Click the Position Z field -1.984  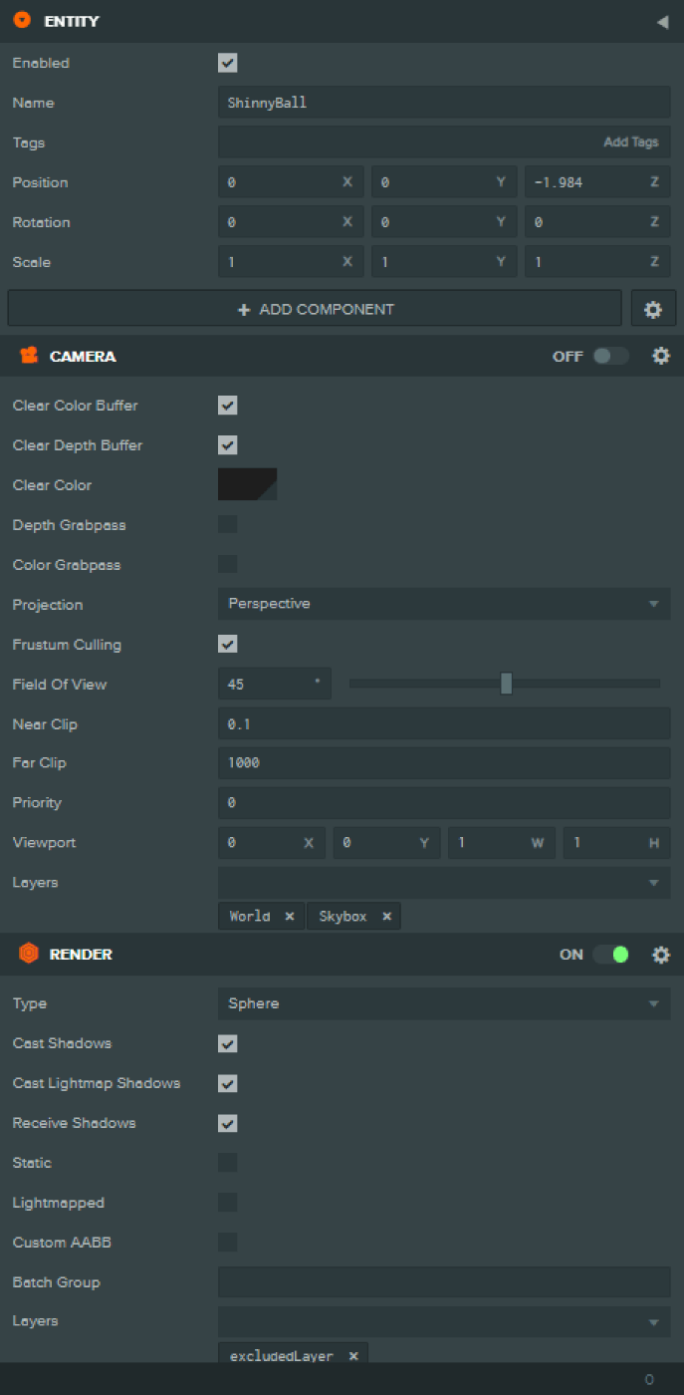coord(597,181)
